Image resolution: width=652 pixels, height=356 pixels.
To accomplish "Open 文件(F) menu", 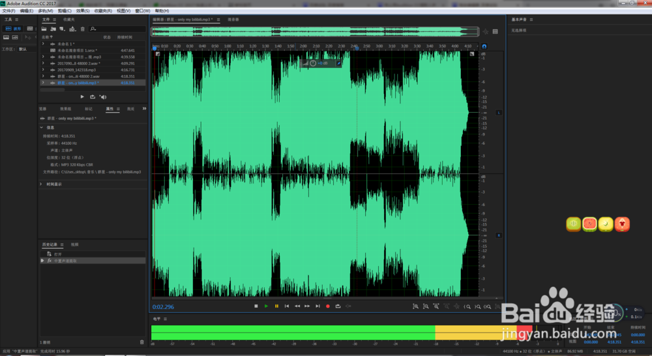I will [8, 11].
